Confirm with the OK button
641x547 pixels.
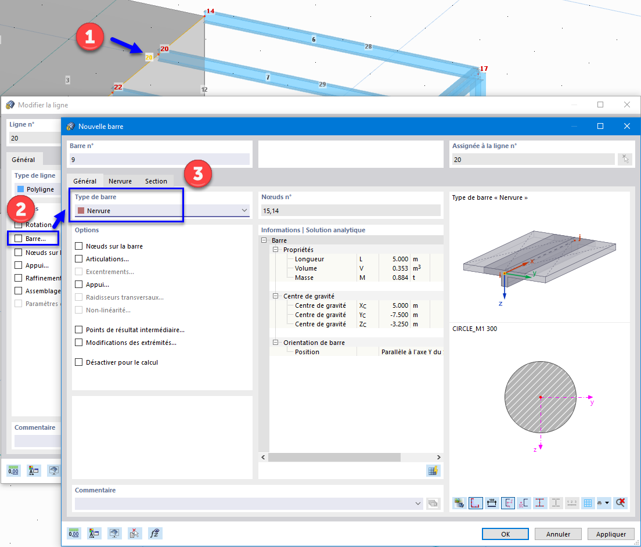pos(505,534)
